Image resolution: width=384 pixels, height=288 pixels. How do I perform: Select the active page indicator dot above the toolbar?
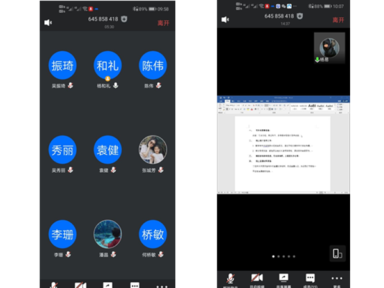(273, 257)
